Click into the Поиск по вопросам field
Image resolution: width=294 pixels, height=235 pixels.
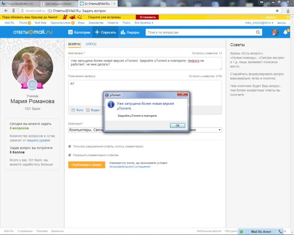[201, 32]
